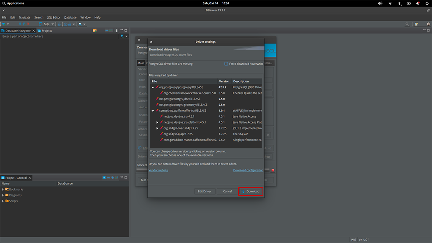Click the new database connection plug icon
432x243 pixels.
click(4, 24)
